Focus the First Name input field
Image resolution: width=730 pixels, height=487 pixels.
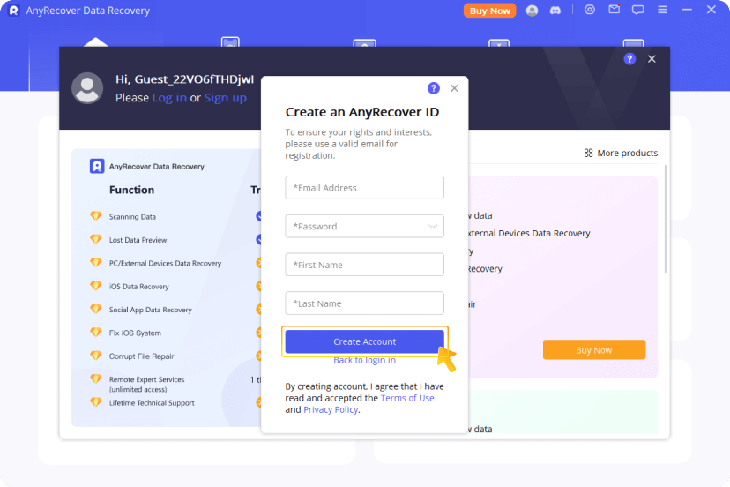click(364, 265)
